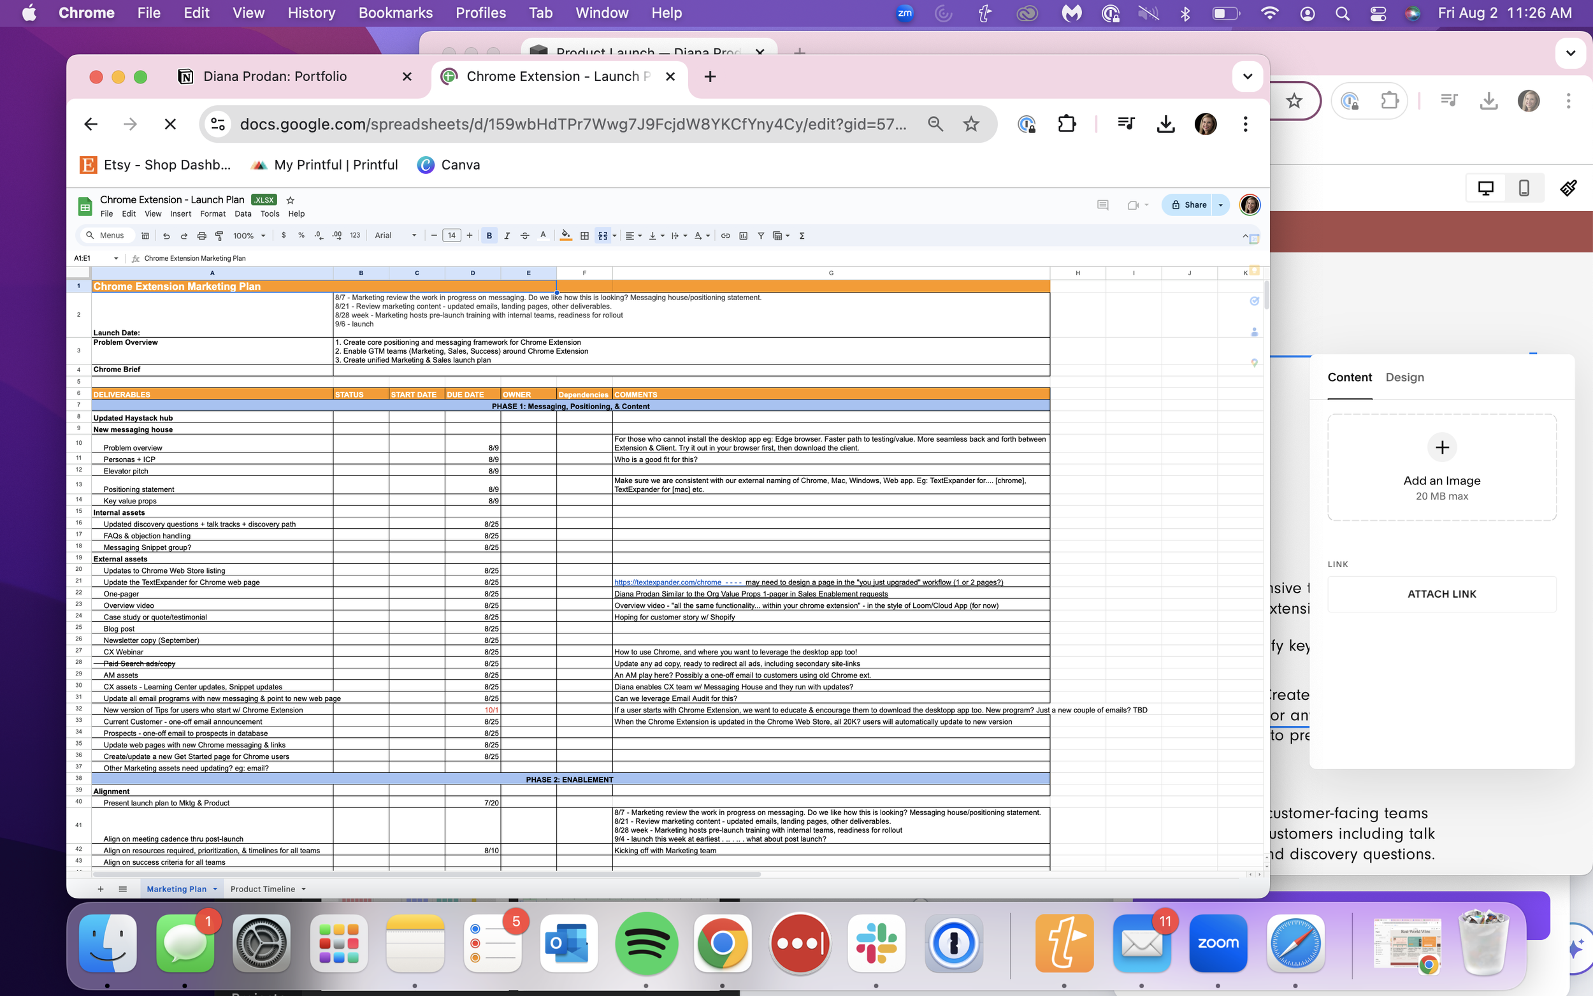Click the insert link icon
This screenshot has width=1593, height=996.
[x=725, y=236]
